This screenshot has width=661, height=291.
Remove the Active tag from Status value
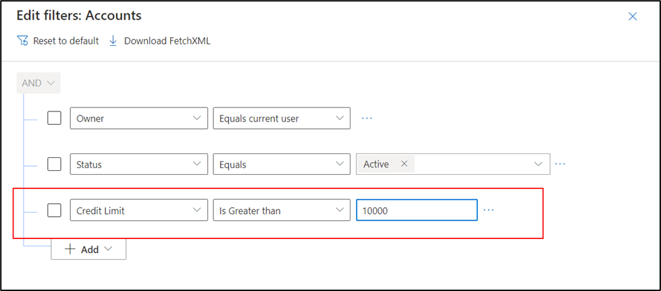[x=404, y=163]
